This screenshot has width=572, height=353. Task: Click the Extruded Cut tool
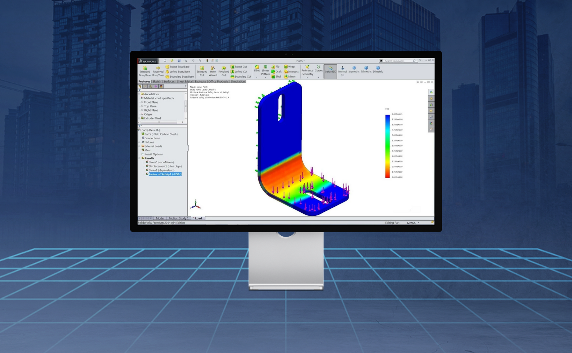pyautogui.click(x=202, y=71)
